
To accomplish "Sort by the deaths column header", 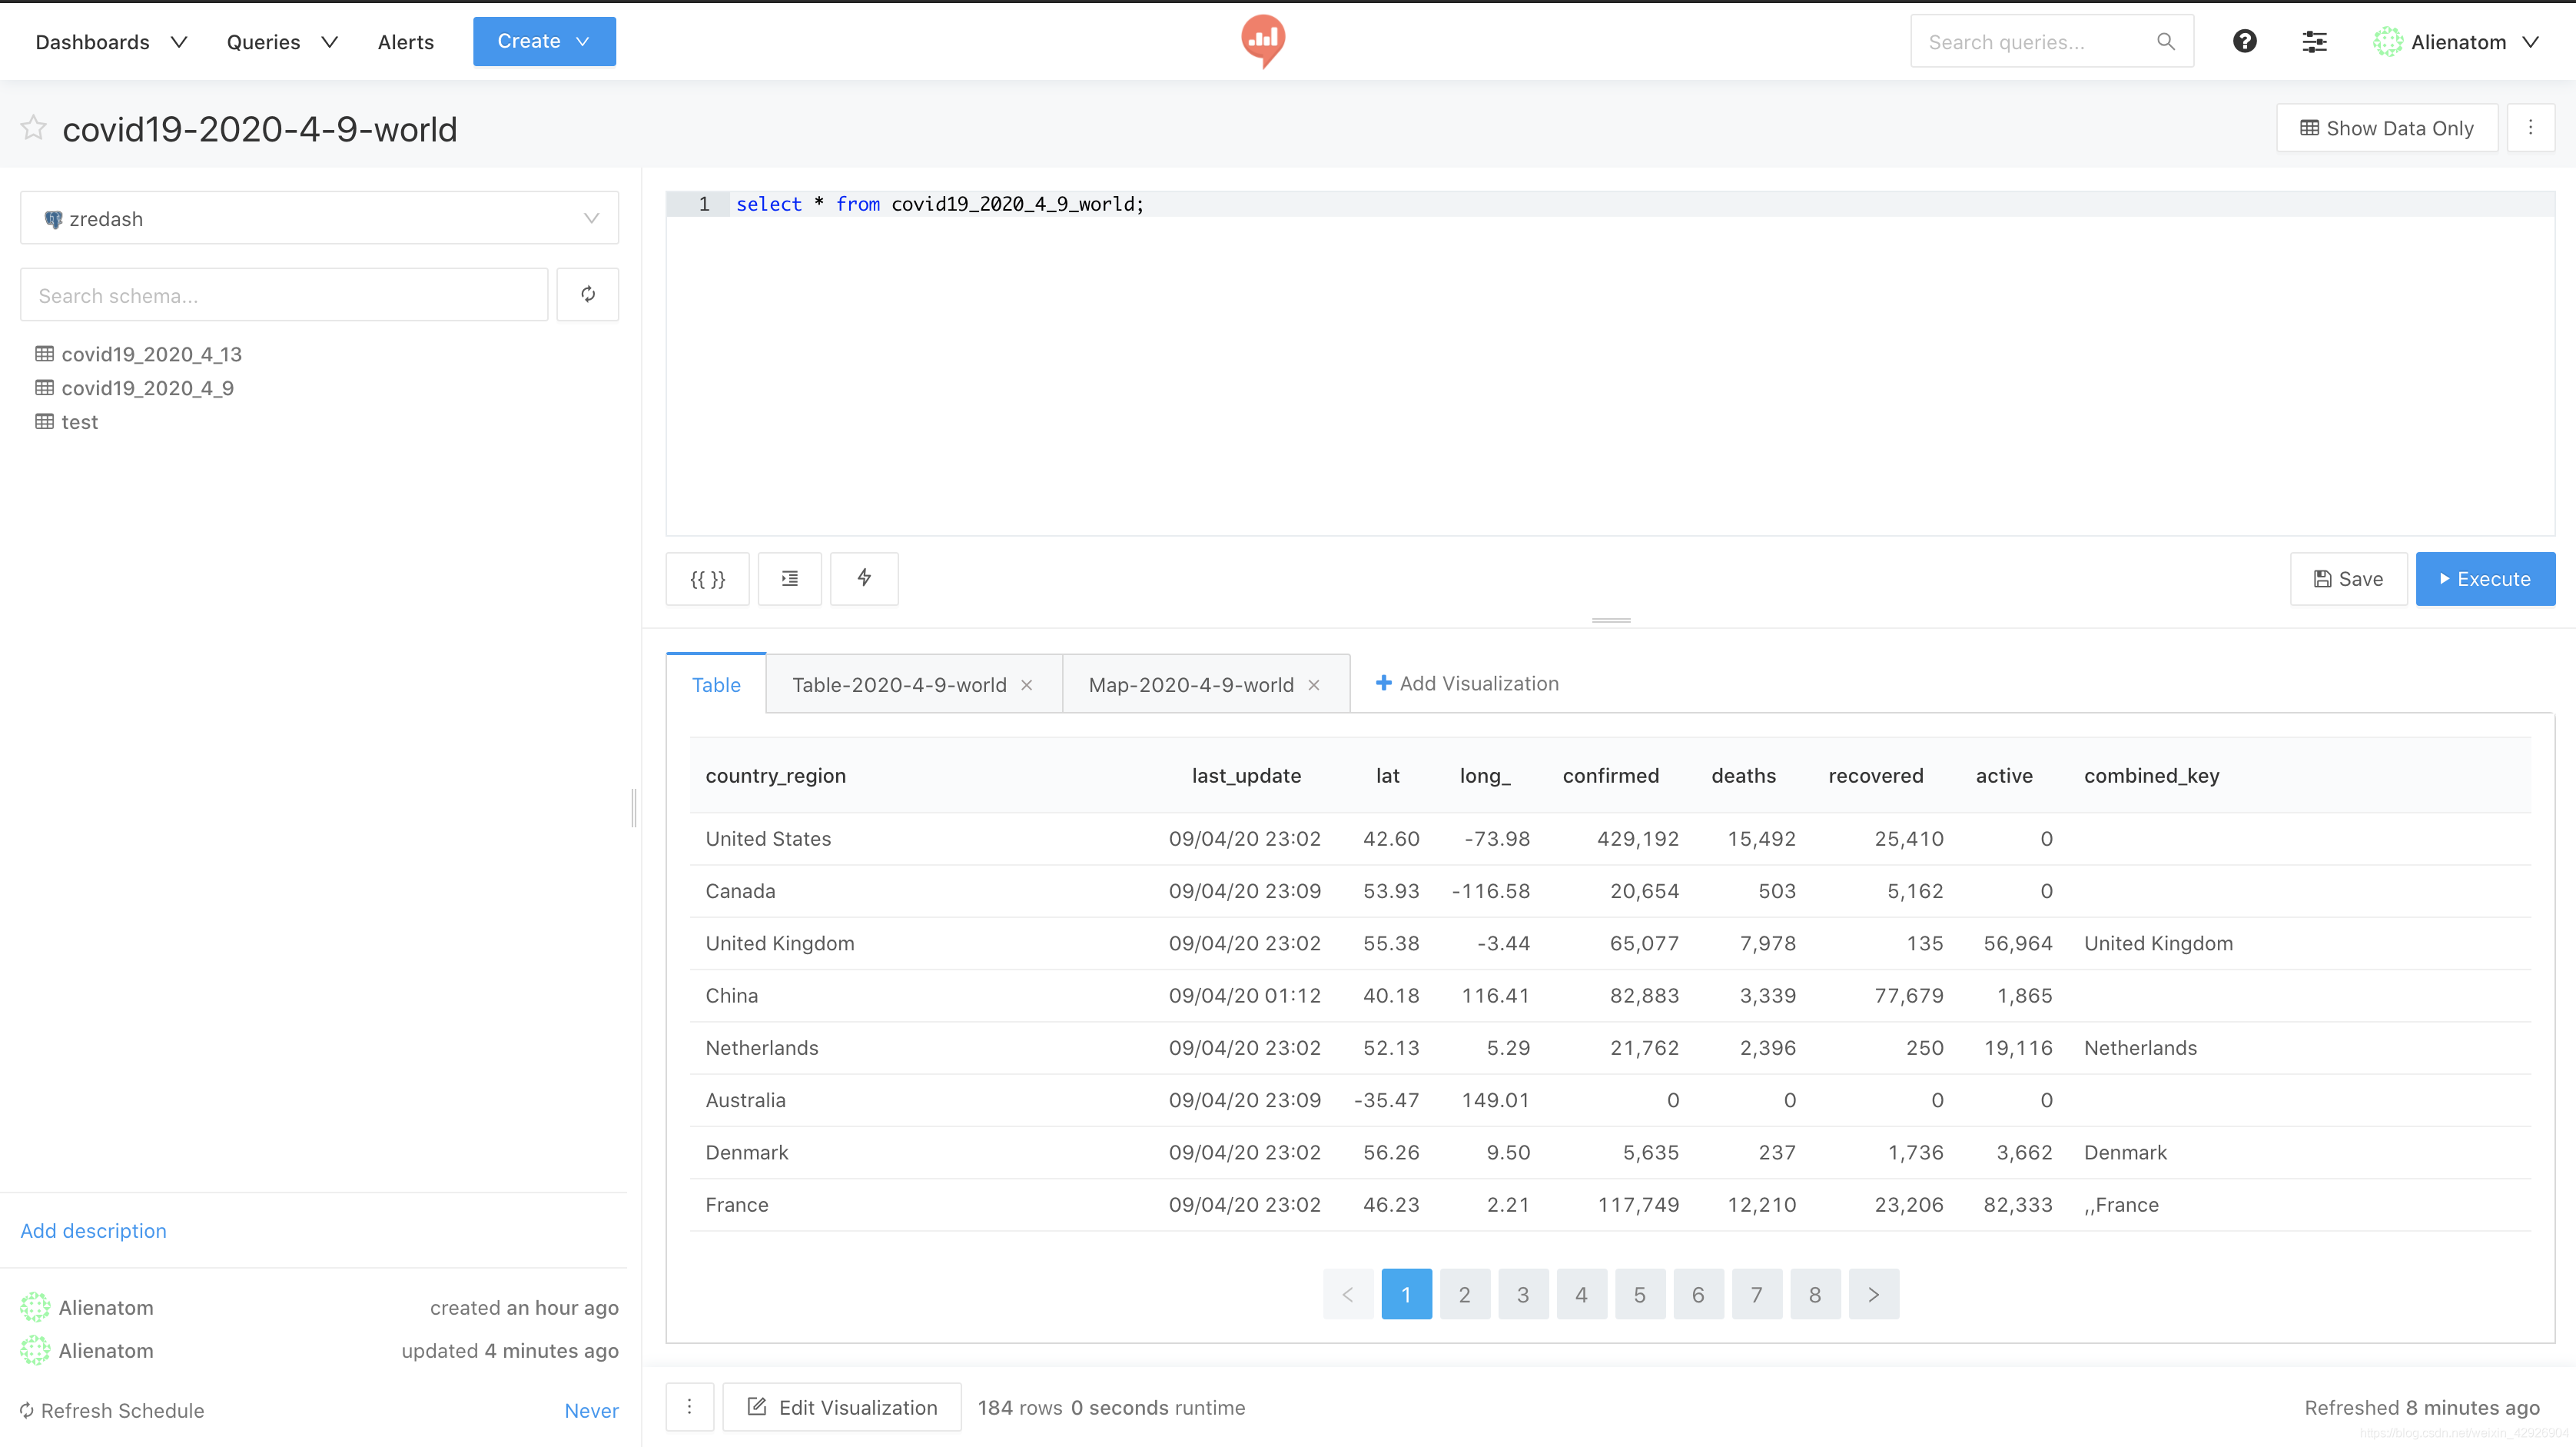I will click(x=1743, y=776).
